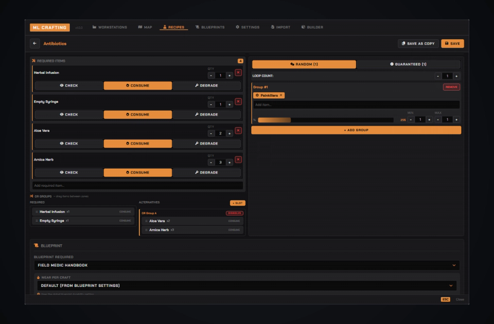
Task: Increase the MAX value in Group #1
Action: (x=456, y=120)
